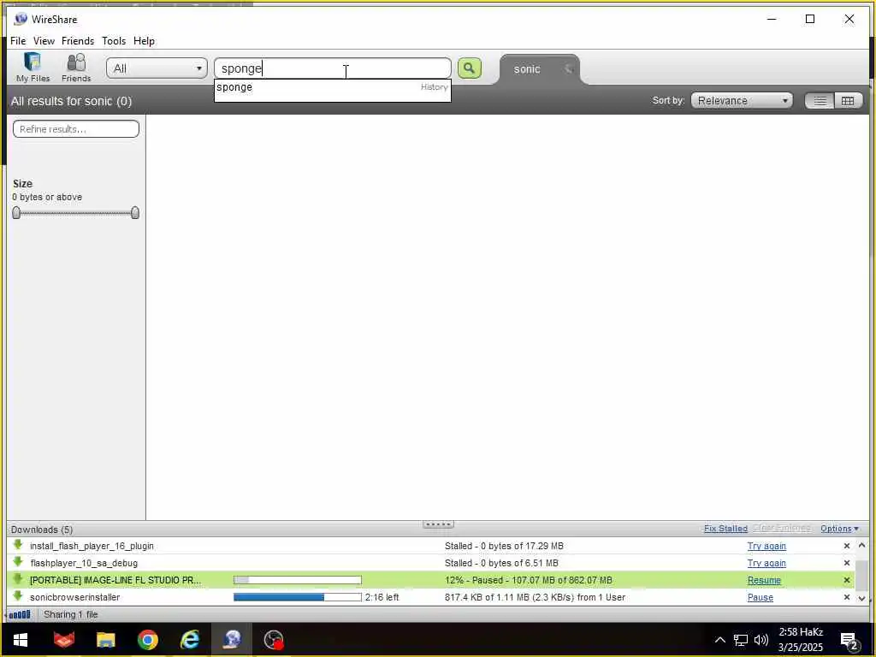Screen dimensions: 876x657
Task: Pause the sonicbrowserinstaller download
Action: click(761, 598)
